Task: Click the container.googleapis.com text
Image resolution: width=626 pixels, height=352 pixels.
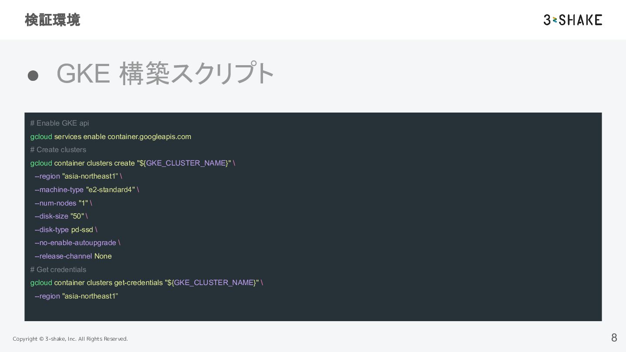Action: click(149, 136)
